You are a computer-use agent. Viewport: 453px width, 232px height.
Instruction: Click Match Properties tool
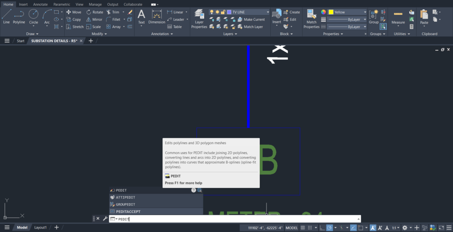311,19
